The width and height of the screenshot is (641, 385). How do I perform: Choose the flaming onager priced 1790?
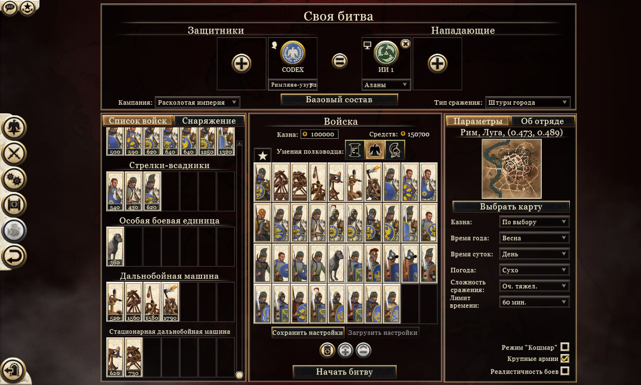[171, 301]
